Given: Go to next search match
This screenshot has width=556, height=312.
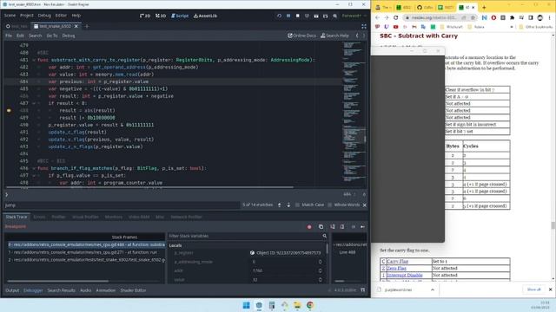Looking at the screenshot, I should [x=288, y=205].
